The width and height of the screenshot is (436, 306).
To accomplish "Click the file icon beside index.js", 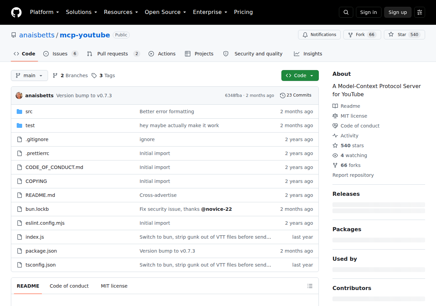I will (x=19, y=237).
